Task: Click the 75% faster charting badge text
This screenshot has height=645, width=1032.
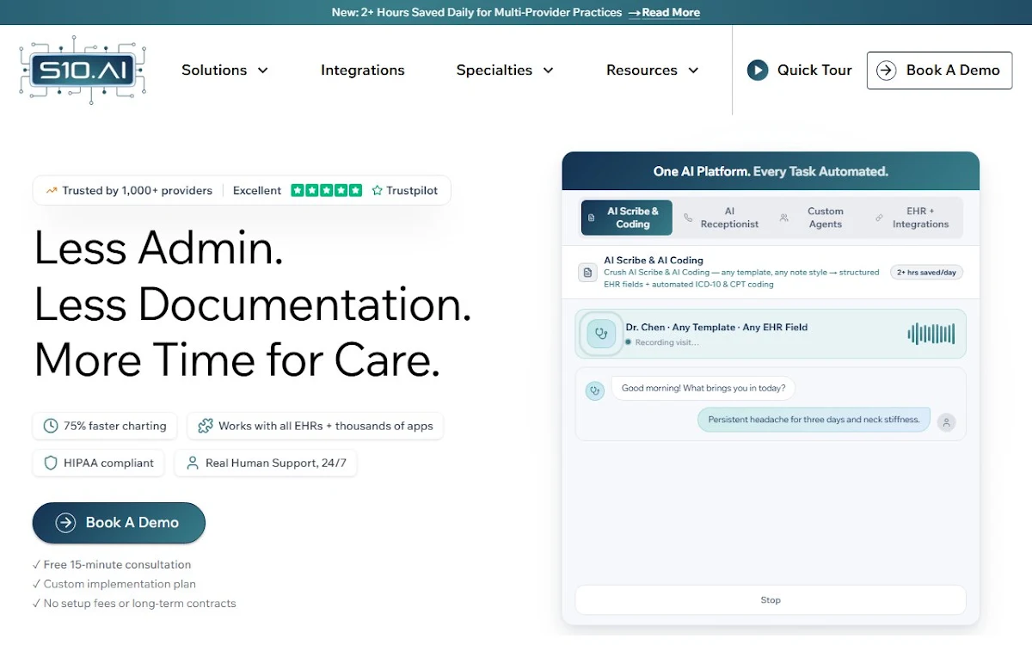Action: (x=115, y=426)
